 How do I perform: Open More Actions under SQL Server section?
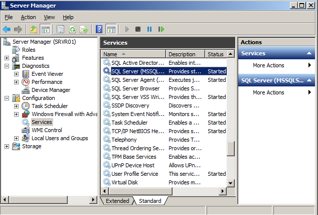pos(277,92)
